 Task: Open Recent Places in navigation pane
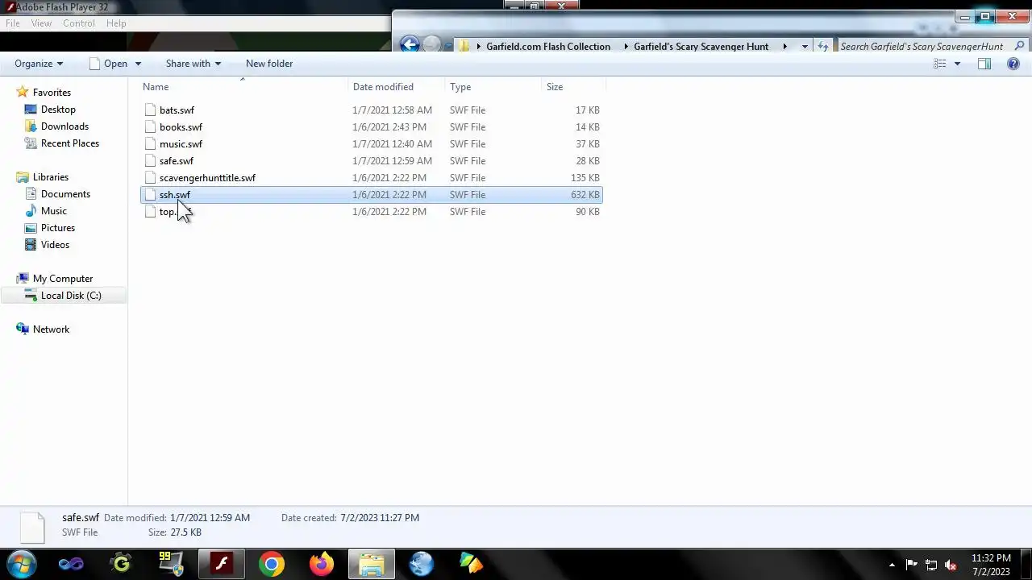click(x=70, y=143)
